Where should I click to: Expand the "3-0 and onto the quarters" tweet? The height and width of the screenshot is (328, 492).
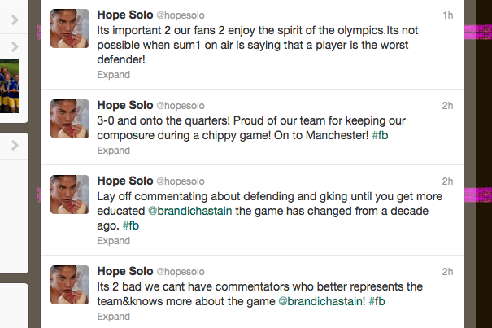coord(113,151)
